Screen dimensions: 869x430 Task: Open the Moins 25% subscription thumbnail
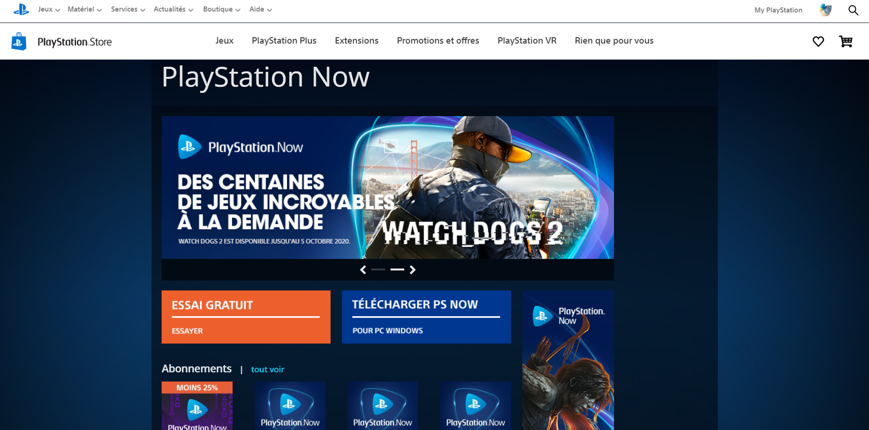(197, 406)
